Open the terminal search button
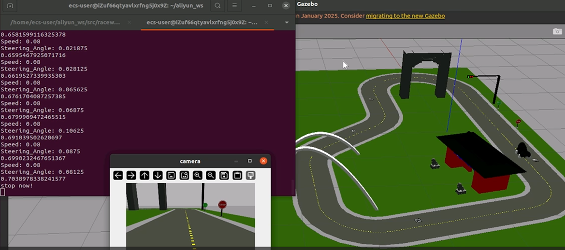The width and height of the screenshot is (565, 250). (218, 6)
